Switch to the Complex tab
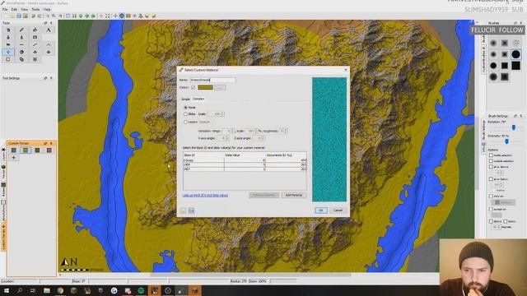 (x=198, y=99)
